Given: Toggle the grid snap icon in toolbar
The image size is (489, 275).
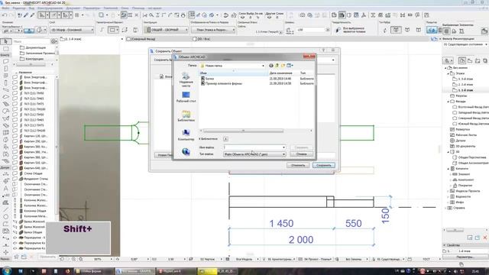Looking at the screenshot, I should [x=76, y=15].
